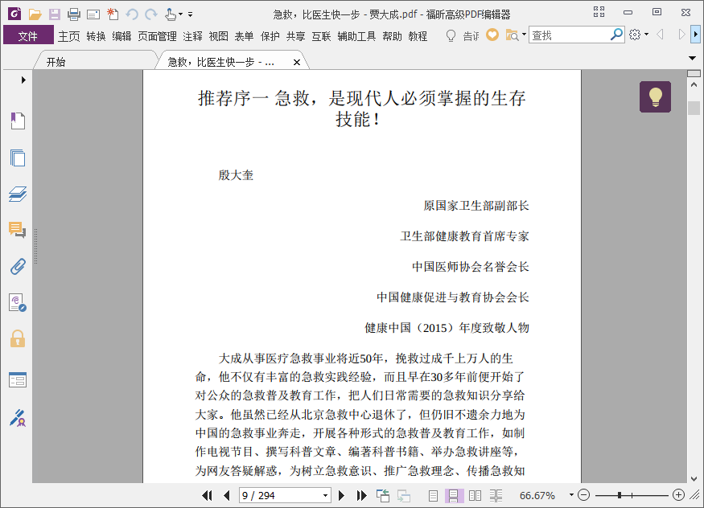Open the attachments paperclip panel

click(18, 266)
